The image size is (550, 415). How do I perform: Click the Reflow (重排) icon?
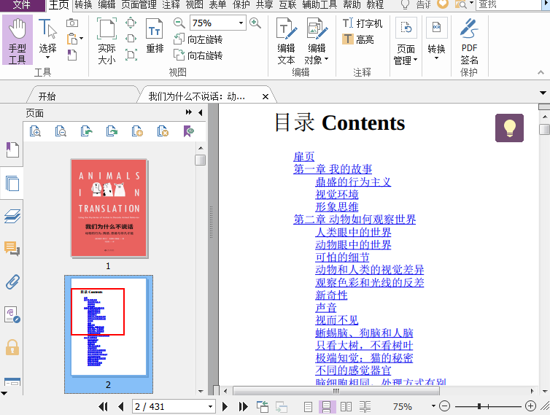coord(155,36)
